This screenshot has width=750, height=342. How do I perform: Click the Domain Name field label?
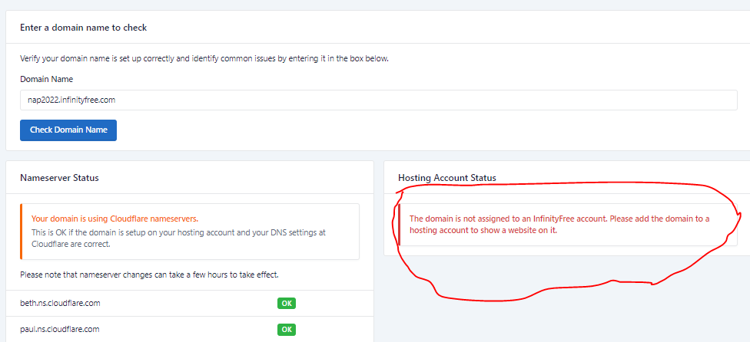coord(46,79)
